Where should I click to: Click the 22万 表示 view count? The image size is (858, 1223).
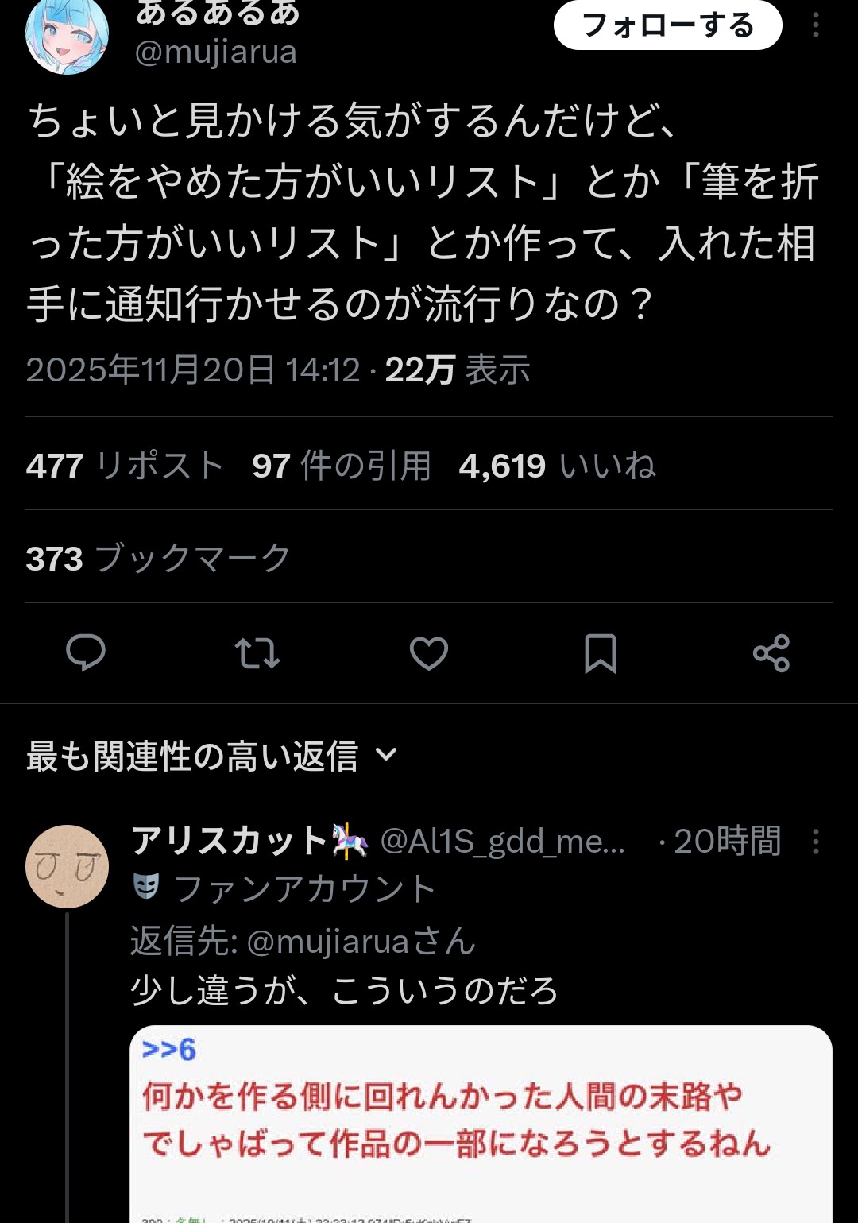(458, 370)
